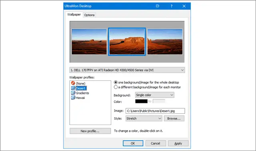
Task: Click the black color swatch
Action: (141, 101)
